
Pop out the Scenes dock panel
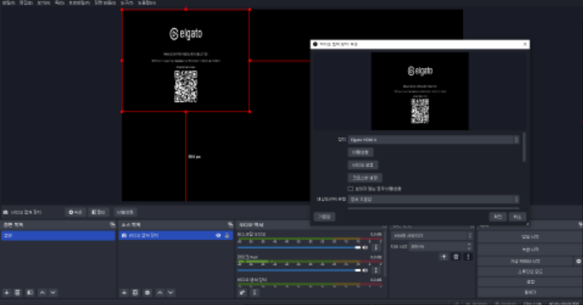112,225
